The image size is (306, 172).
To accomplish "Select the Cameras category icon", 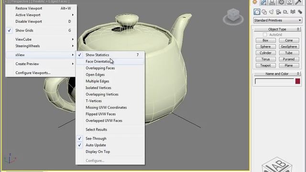I will point(278,12).
